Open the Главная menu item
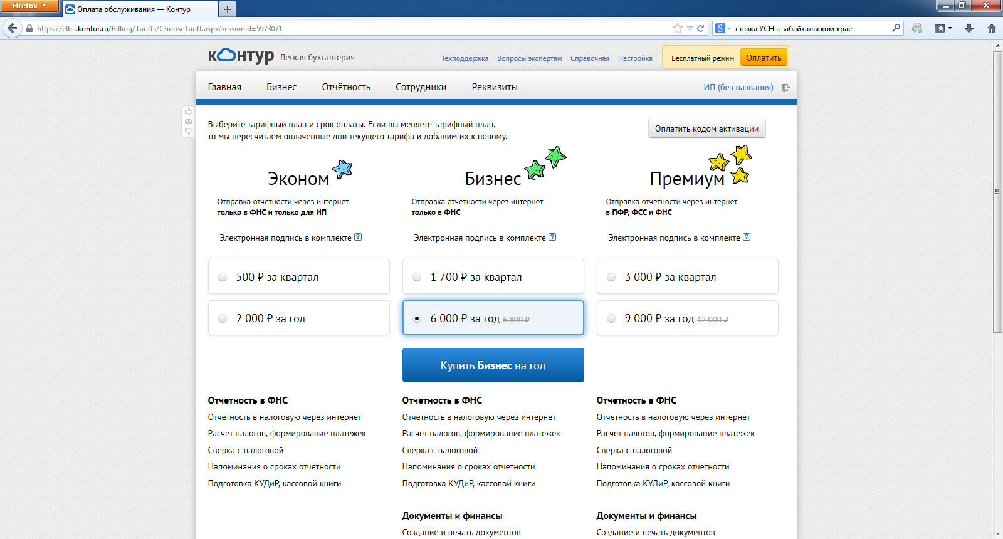The height and width of the screenshot is (539, 1003). [x=224, y=87]
